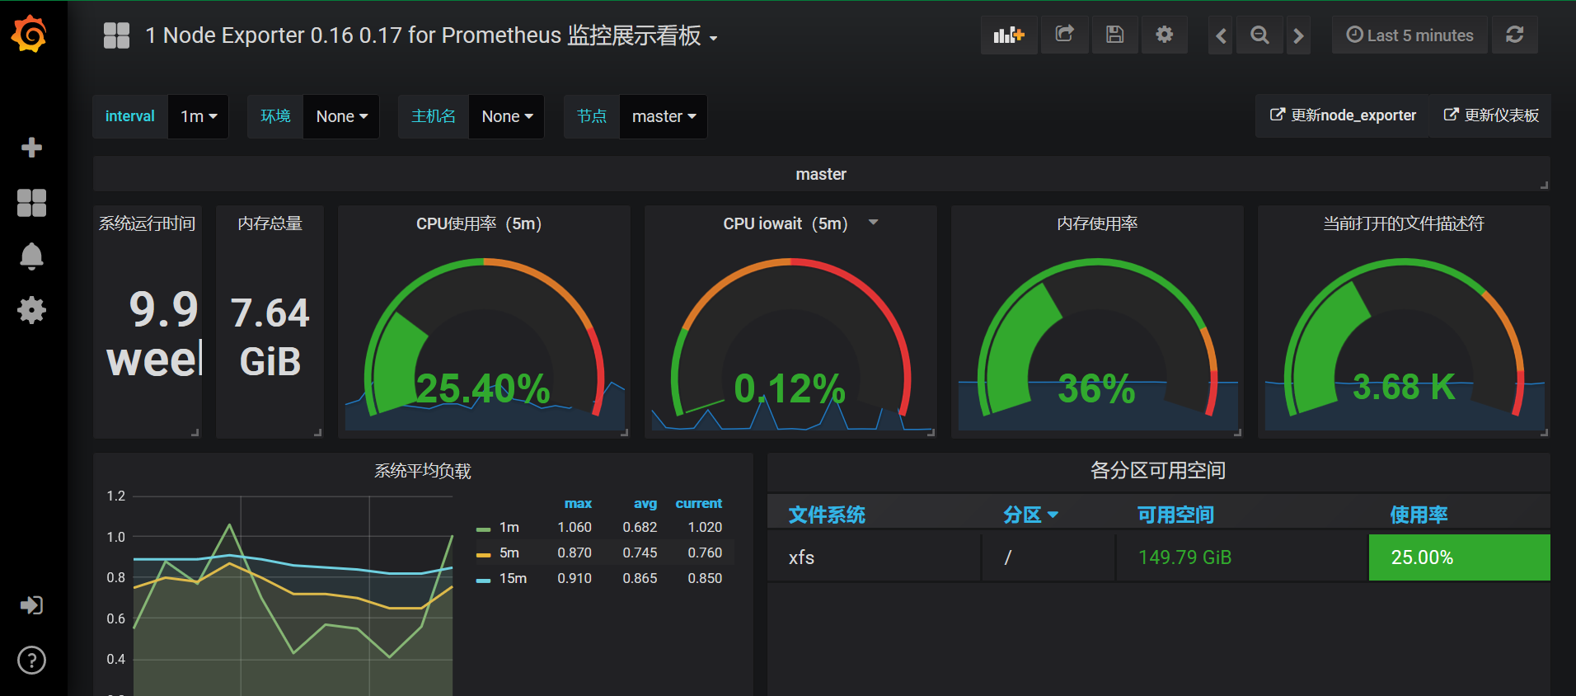Screen dimensions: 1576x696
Task: Open the 节点 master dropdown
Action: (664, 116)
